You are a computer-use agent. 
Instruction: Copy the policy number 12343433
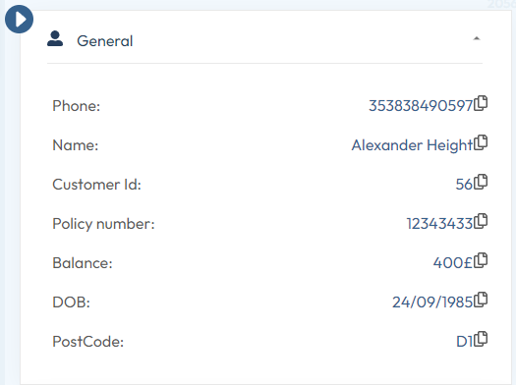(x=481, y=221)
